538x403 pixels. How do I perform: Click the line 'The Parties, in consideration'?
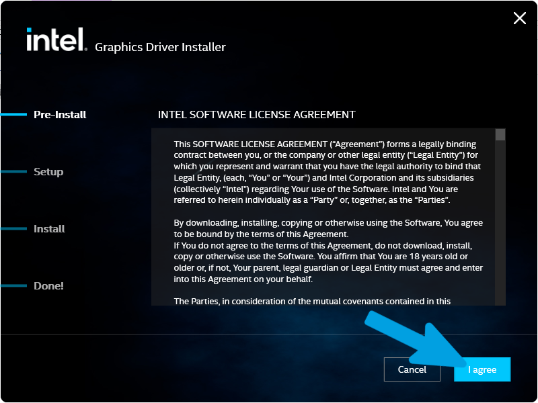312,301
